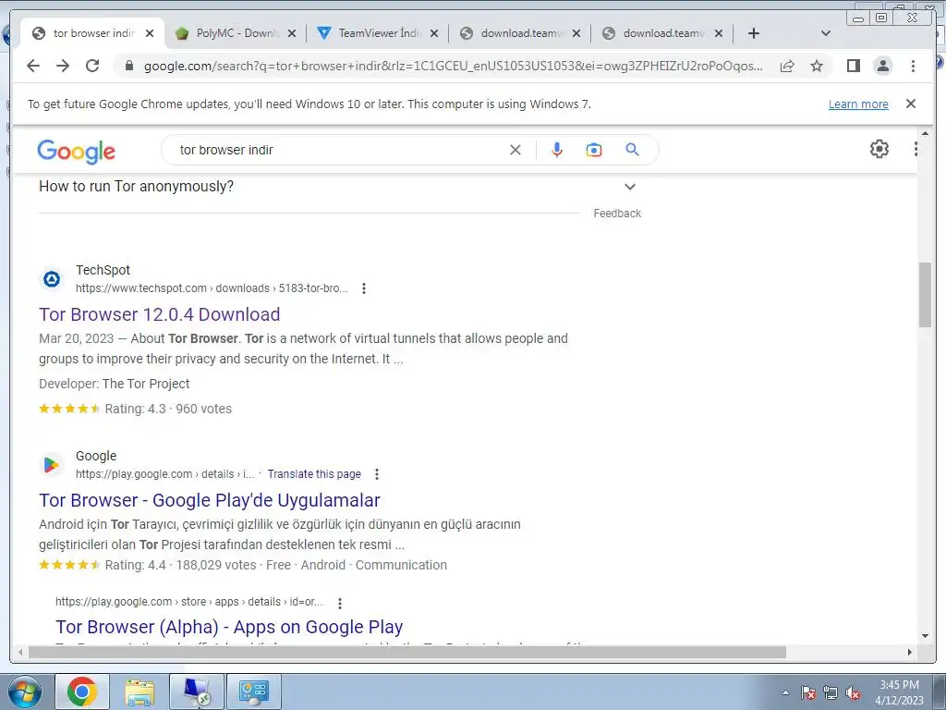Image resolution: width=946 pixels, height=710 pixels.
Task: Open File Explorer from taskbar
Action: 139,692
